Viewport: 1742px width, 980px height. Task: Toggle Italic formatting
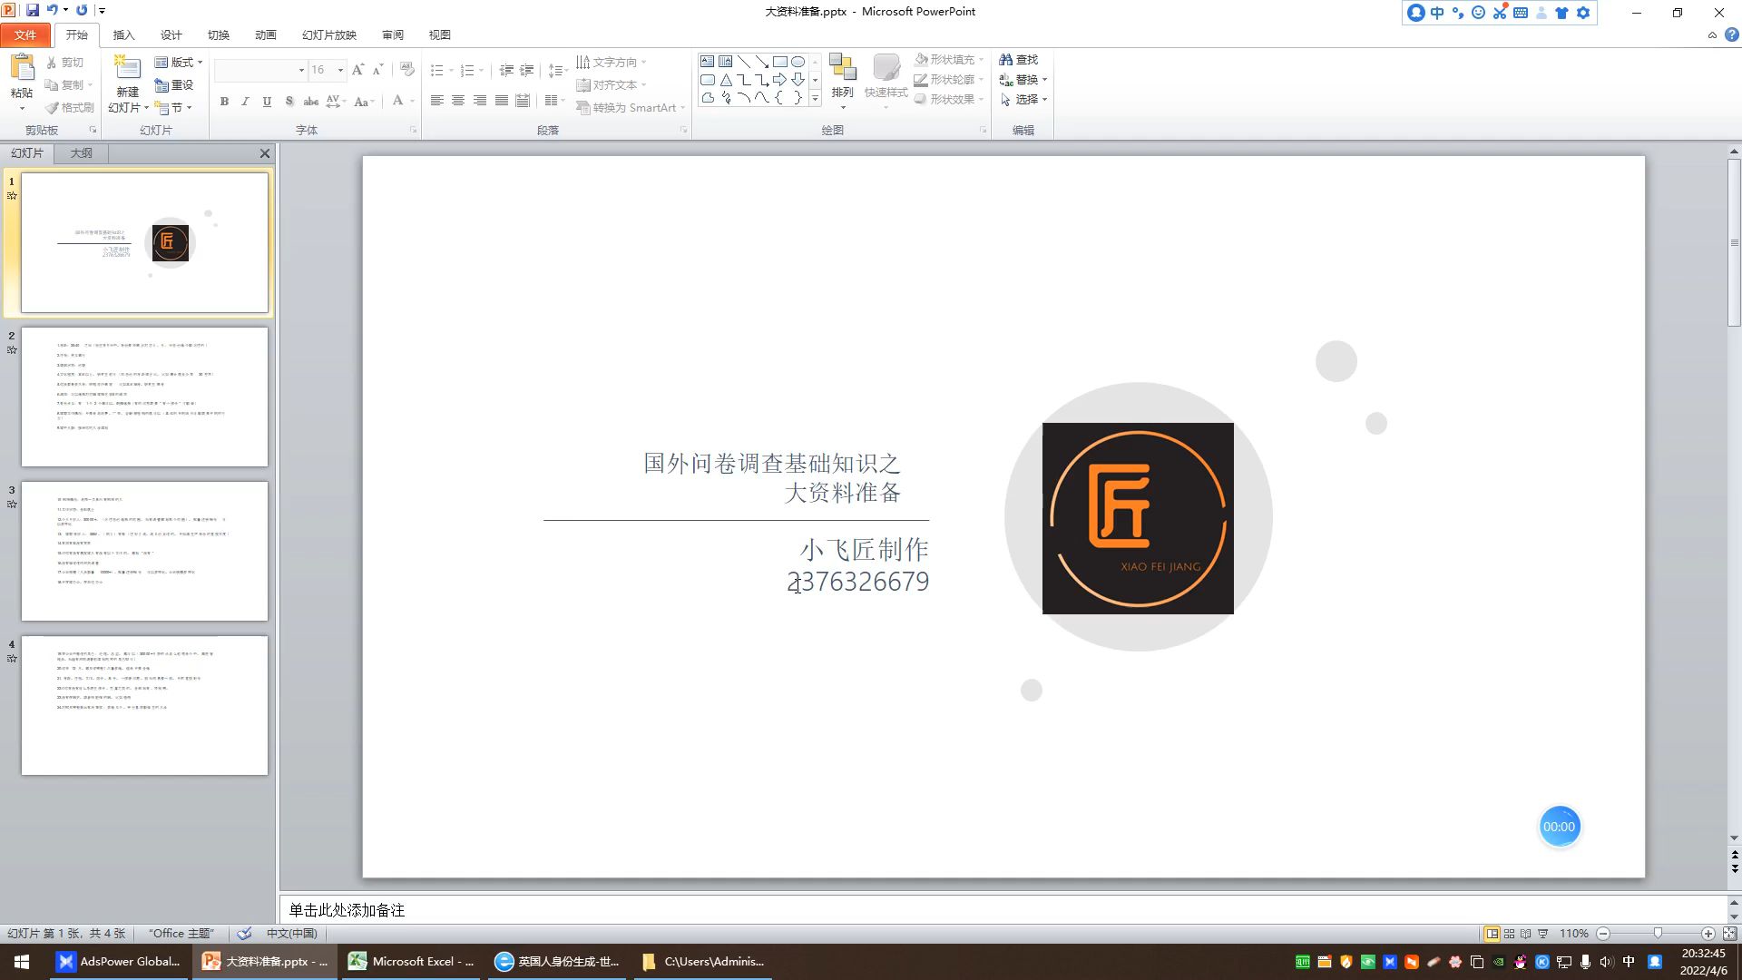pos(245,102)
